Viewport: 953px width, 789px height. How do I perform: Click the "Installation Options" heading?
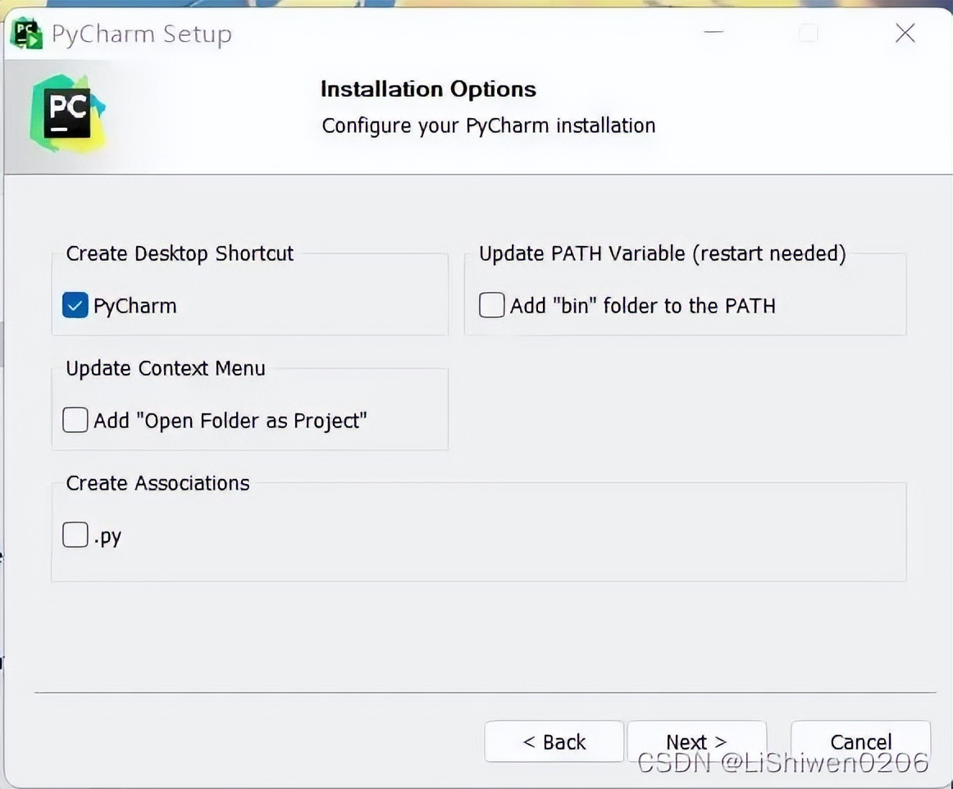428,89
